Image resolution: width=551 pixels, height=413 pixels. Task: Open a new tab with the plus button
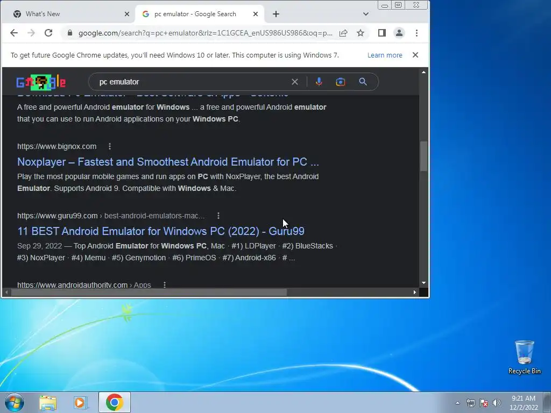(x=276, y=14)
